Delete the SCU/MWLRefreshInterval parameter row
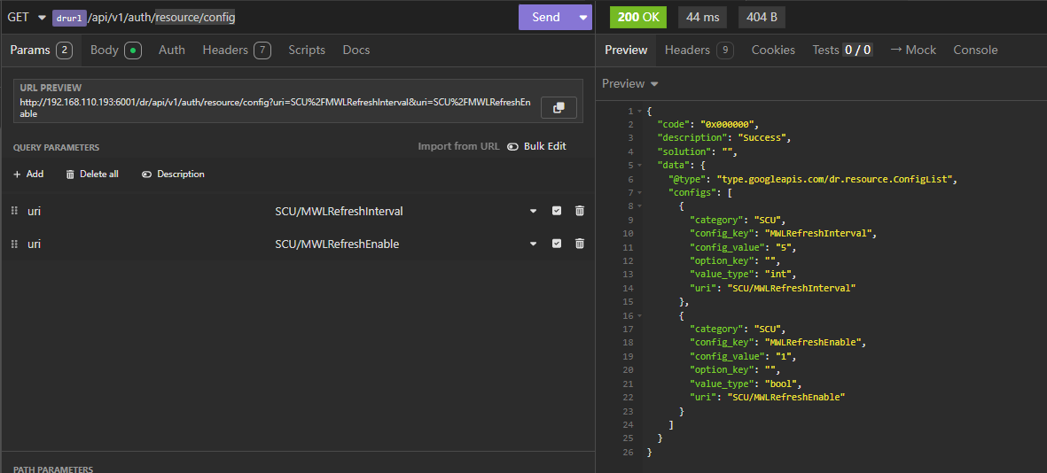The width and height of the screenshot is (1047, 473). pyautogui.click(x=580, y=211)
